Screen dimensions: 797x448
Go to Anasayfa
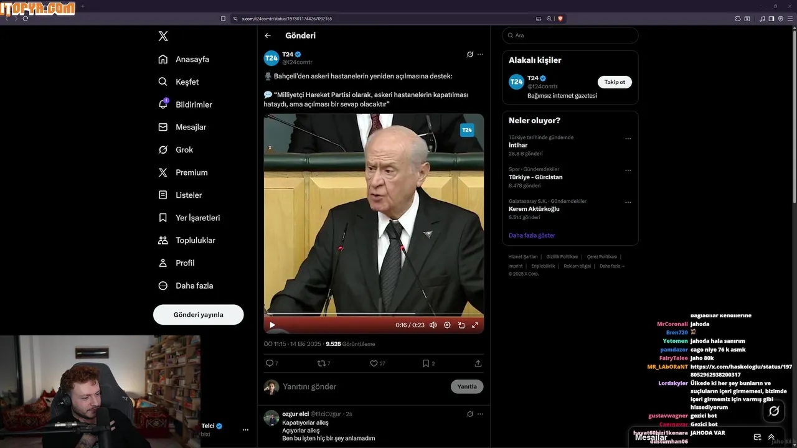tap(184, 59)
